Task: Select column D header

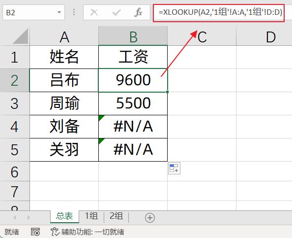Action: (x=264, y=36)
